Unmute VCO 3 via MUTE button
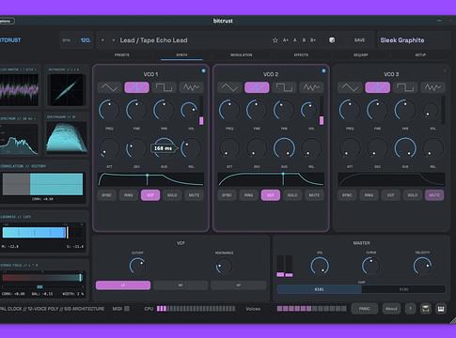Screen dimensions: 456x338 (434, 195)
